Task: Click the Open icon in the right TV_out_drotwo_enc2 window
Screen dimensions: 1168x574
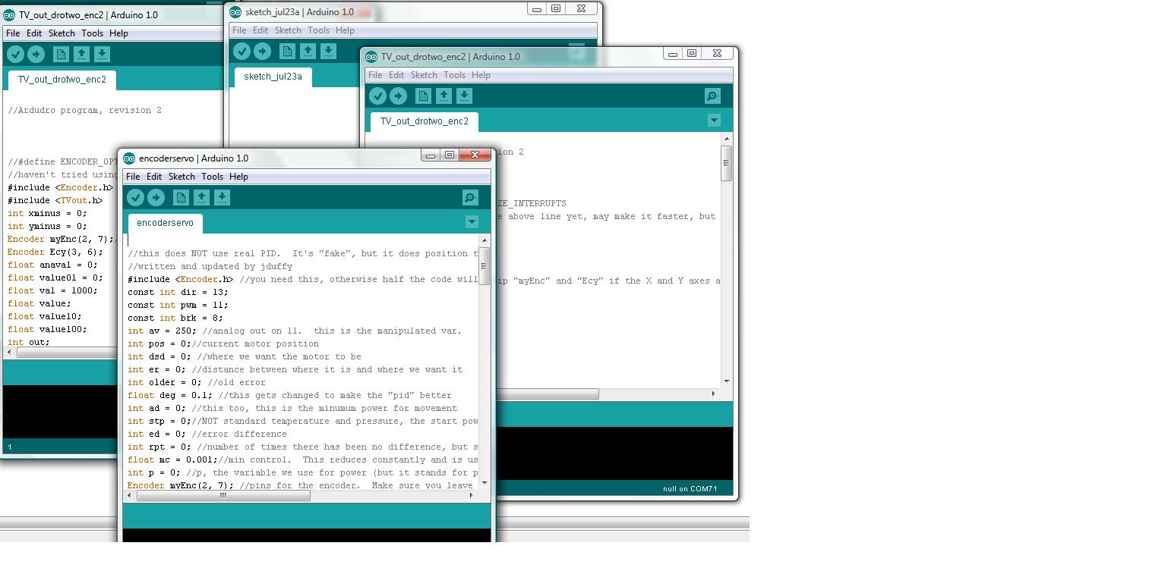Action: [x=444, y=96]
